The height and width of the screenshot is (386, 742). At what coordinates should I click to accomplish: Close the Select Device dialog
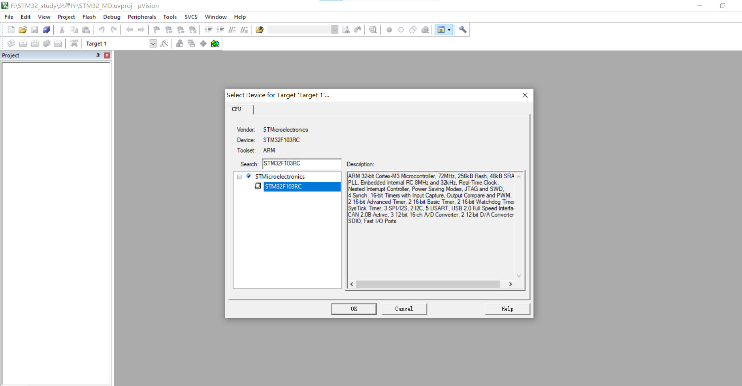pos(525,95)
